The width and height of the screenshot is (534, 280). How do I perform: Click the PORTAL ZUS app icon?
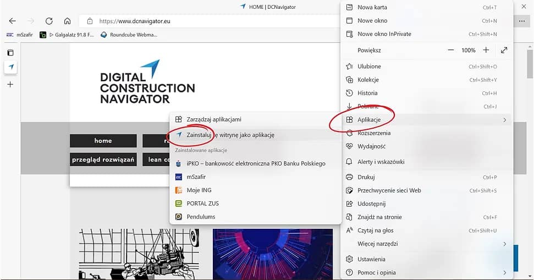click(178, 204)
